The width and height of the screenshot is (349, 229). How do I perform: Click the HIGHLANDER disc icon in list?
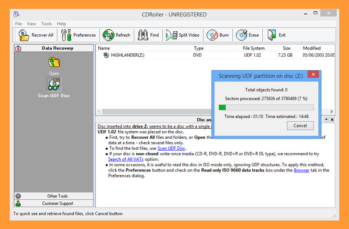[106, 55]
